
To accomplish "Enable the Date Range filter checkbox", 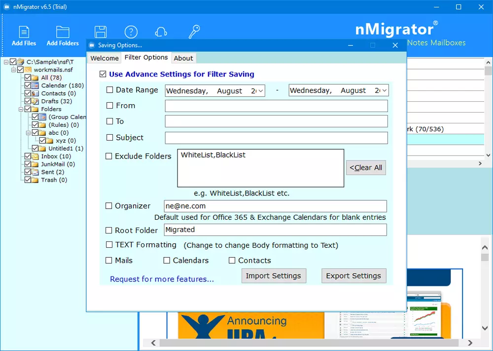I will (110, 90).
